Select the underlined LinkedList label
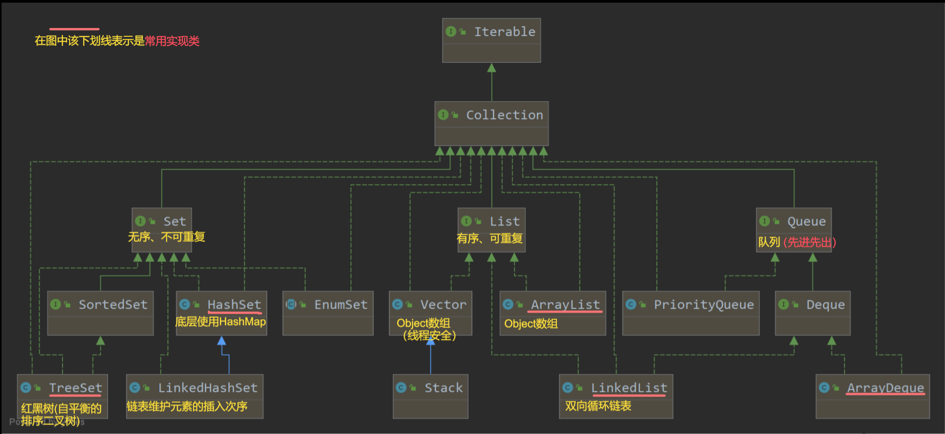 pos(629,388)
